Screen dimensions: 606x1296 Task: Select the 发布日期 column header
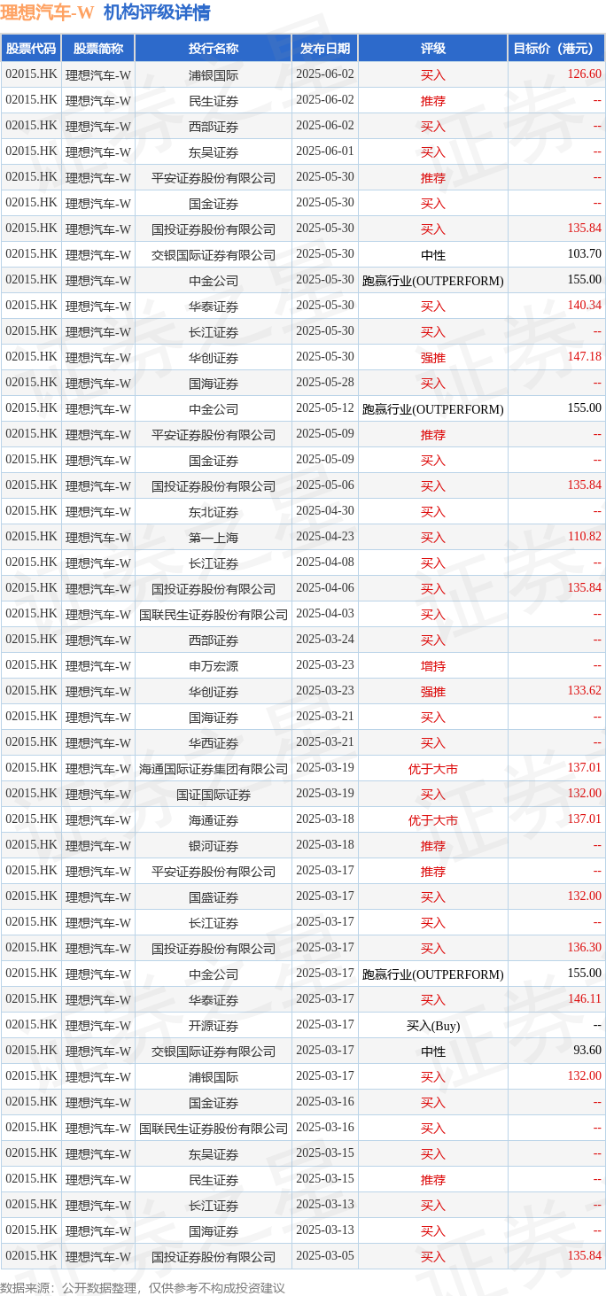click(325, 49)
